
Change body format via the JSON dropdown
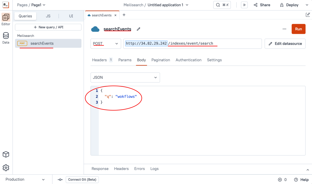pyautogui.click(x=125, y=77)
